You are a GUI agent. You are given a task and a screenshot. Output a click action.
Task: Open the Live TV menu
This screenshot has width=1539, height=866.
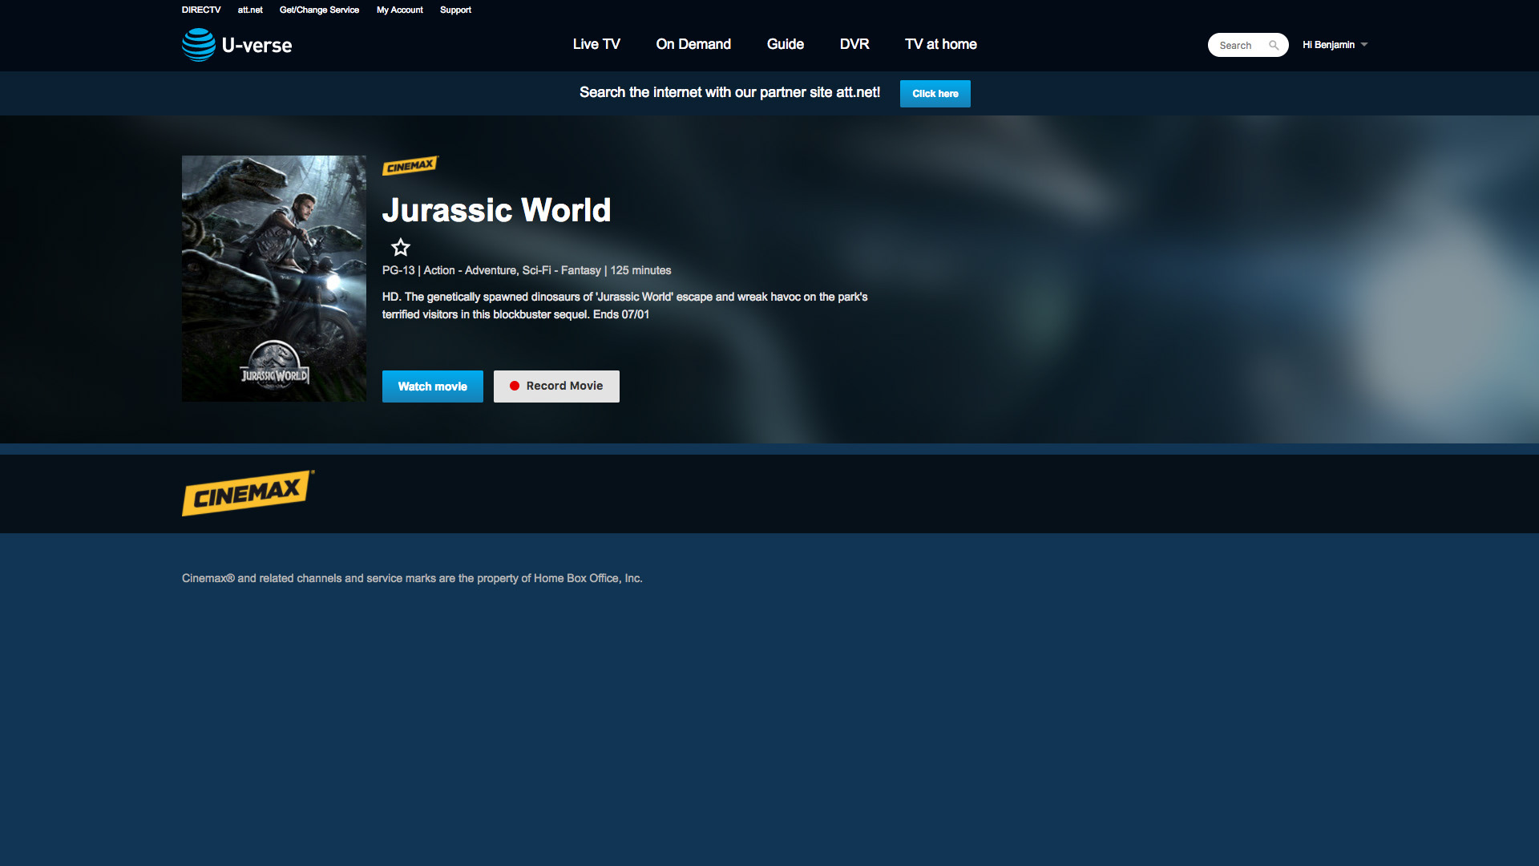point(596,44)
